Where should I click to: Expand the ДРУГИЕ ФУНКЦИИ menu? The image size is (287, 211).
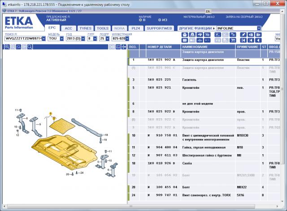click(x=197, y=28)
